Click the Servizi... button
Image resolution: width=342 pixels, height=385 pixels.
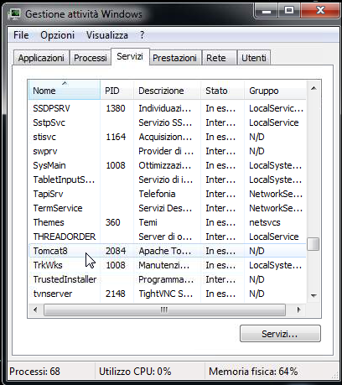pyautogui.click(x=280, y=334)
